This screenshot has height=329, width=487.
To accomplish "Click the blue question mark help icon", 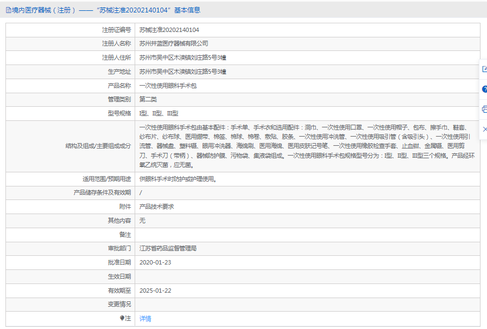I will pyautogui.click(x=484, y=89).
